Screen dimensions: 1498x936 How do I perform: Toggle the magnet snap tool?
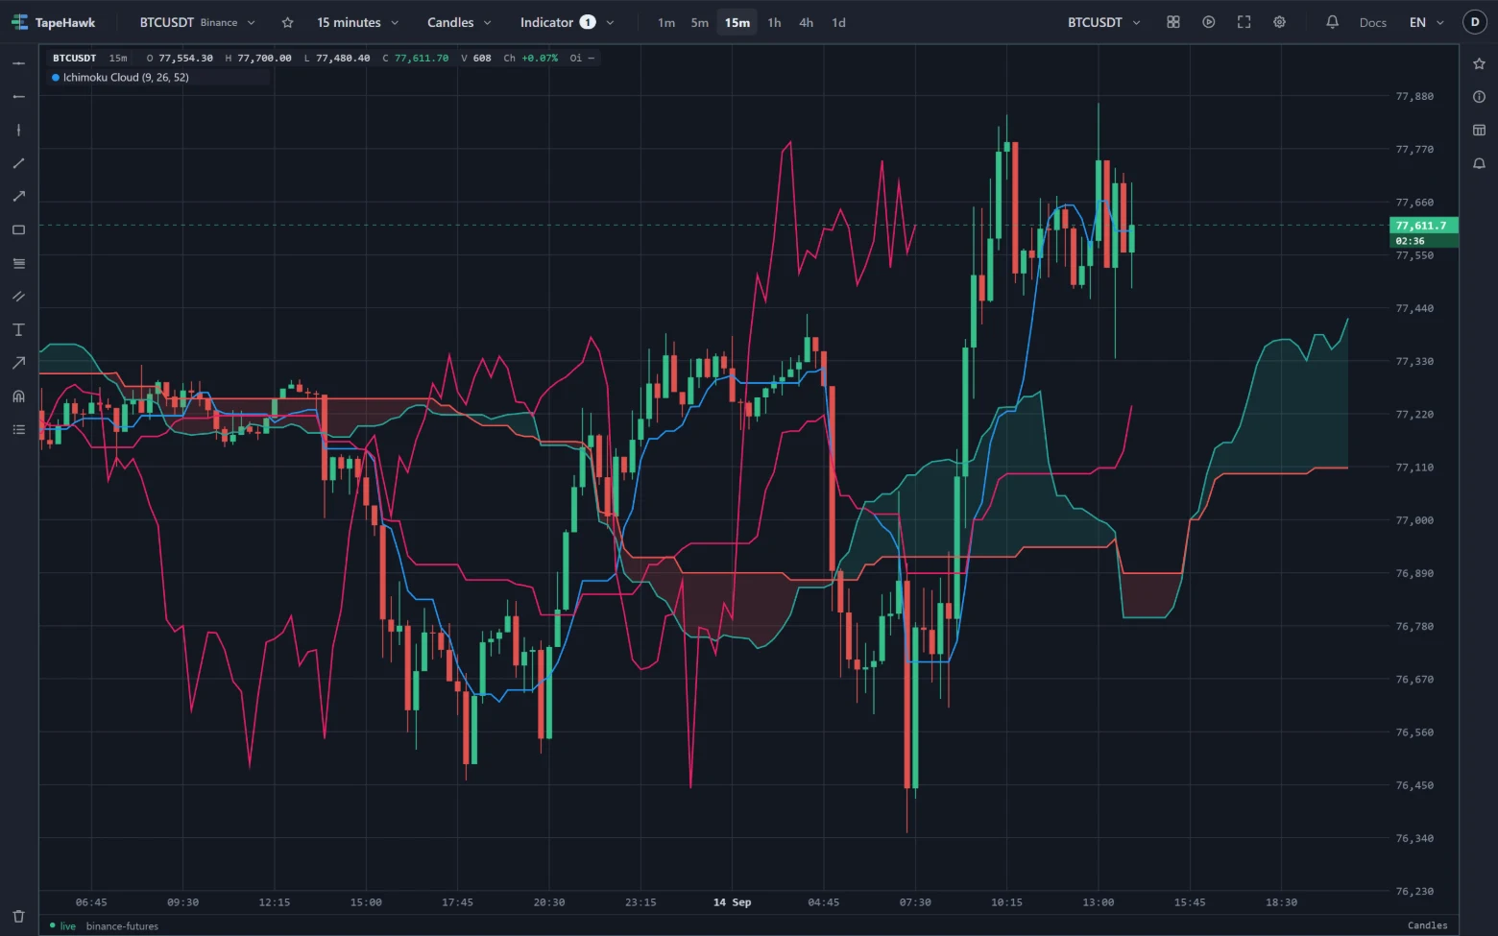pyautogui.click(x=18, y=396)
